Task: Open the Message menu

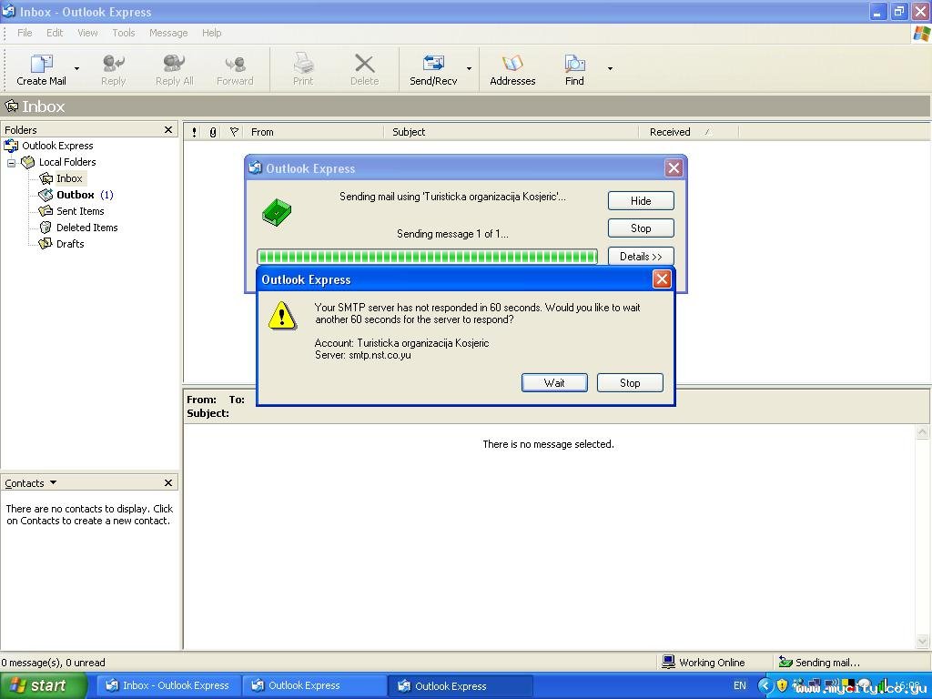Action: (x=168, y=33)
